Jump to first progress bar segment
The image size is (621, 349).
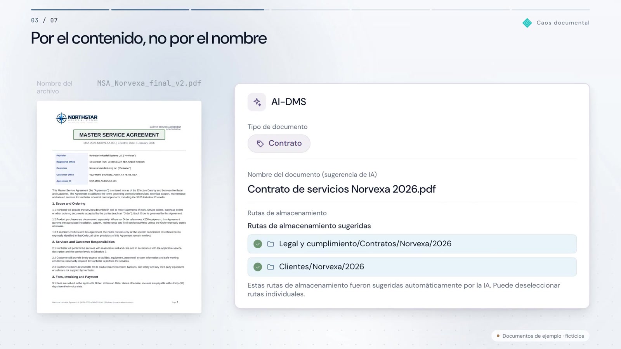click(70, 10)
